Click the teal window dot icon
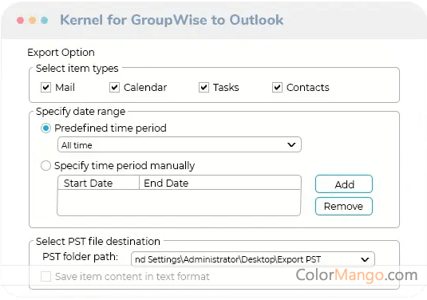The width and height of the screenshot is (427, 300). 45,21
